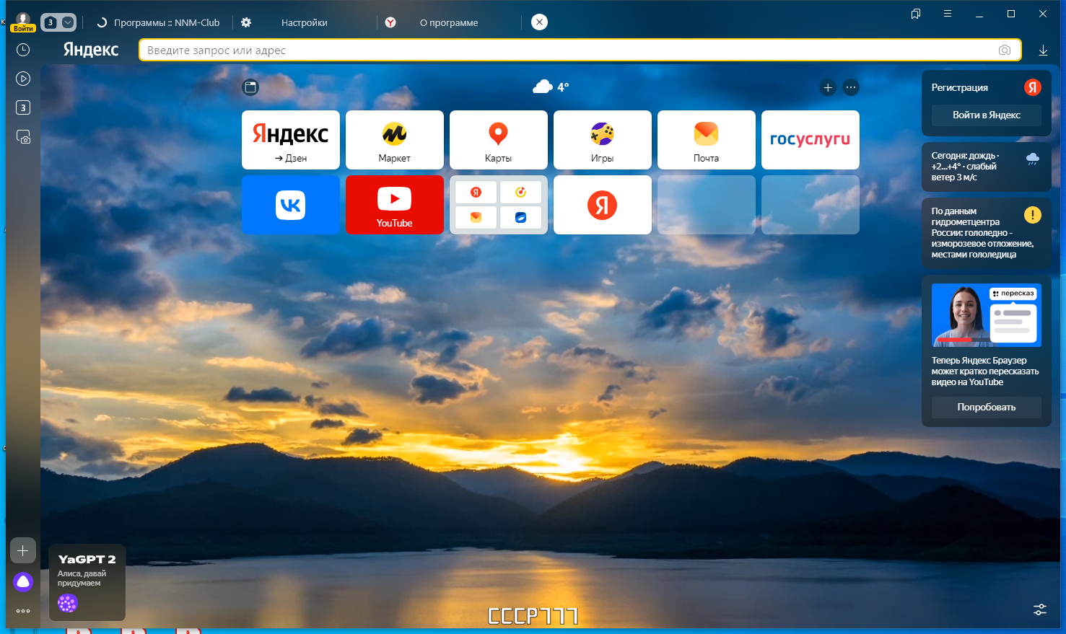Open the tableau three-dots options menu

pos(851,88)
